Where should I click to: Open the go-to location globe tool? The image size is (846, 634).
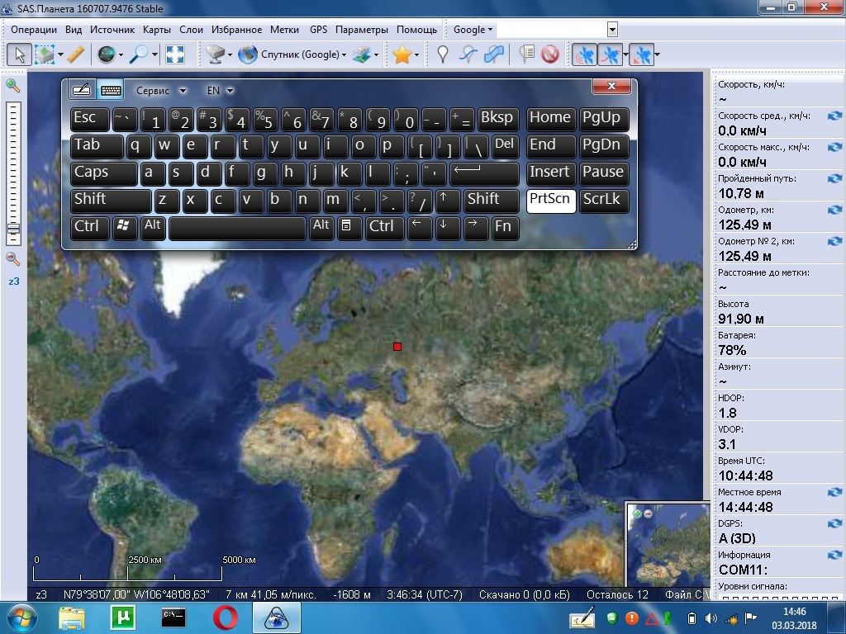(107, 54)
